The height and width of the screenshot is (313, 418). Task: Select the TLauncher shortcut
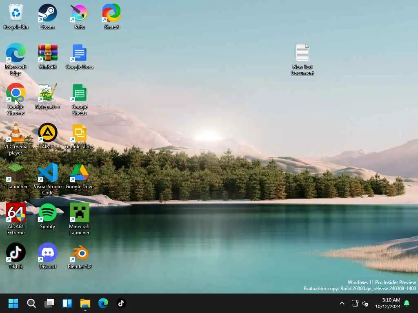pyautogui.click(x=16, y=176)
